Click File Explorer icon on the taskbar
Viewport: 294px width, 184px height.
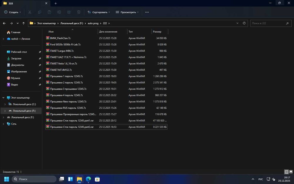pos(79,179)
